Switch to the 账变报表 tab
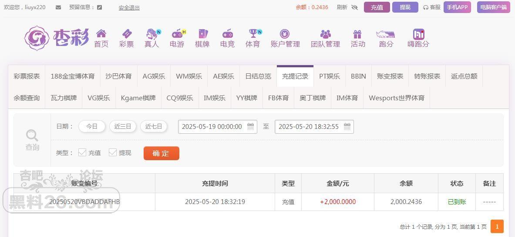515x237 pixels. point(390,76)
